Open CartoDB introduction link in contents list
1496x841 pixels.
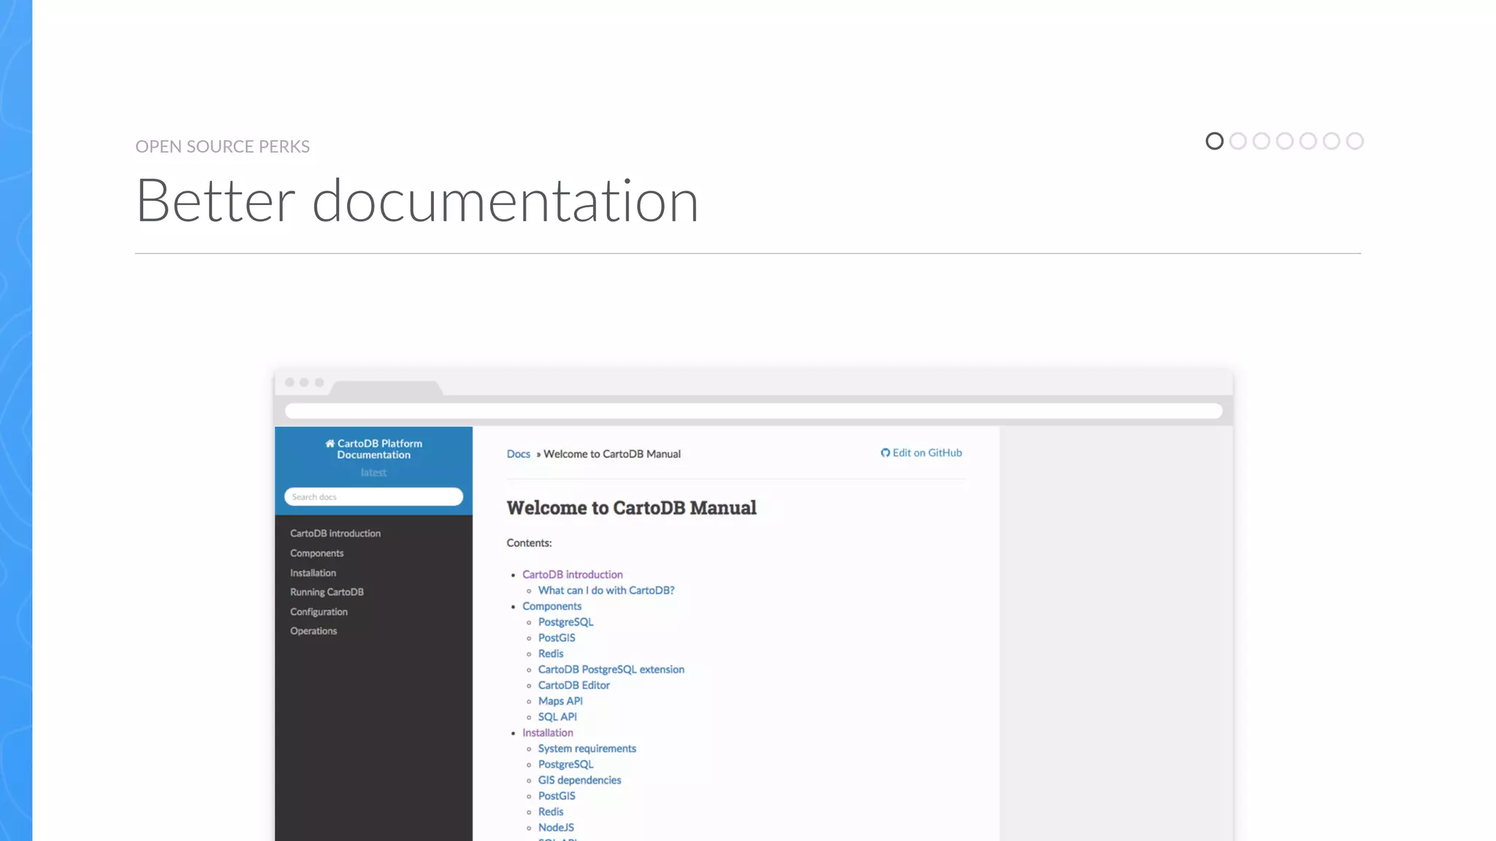pyautogui.click(x=573, y=575)
